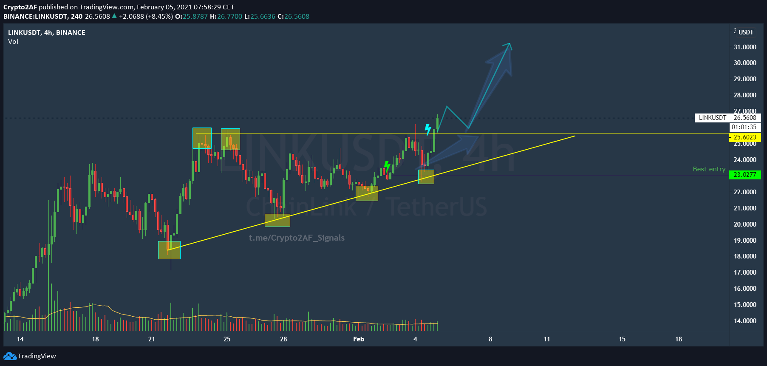Select the BINANCE:LINKUSDT, 240 symbol text

click(43, 17)
